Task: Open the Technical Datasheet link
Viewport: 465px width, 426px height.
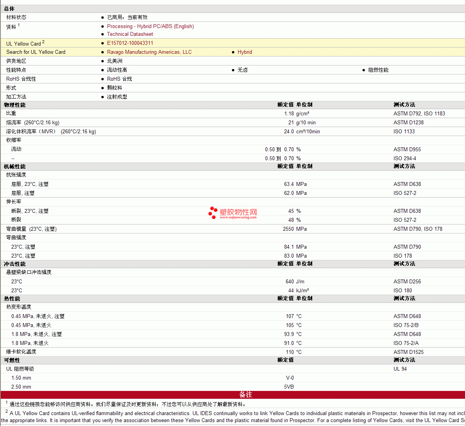Action: pyautogui.click(x=130, y=34)
